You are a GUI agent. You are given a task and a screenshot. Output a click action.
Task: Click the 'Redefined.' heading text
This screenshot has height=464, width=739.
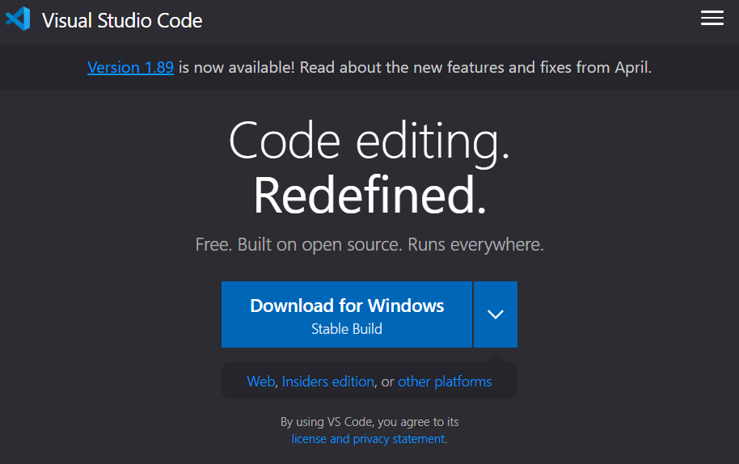369,195
